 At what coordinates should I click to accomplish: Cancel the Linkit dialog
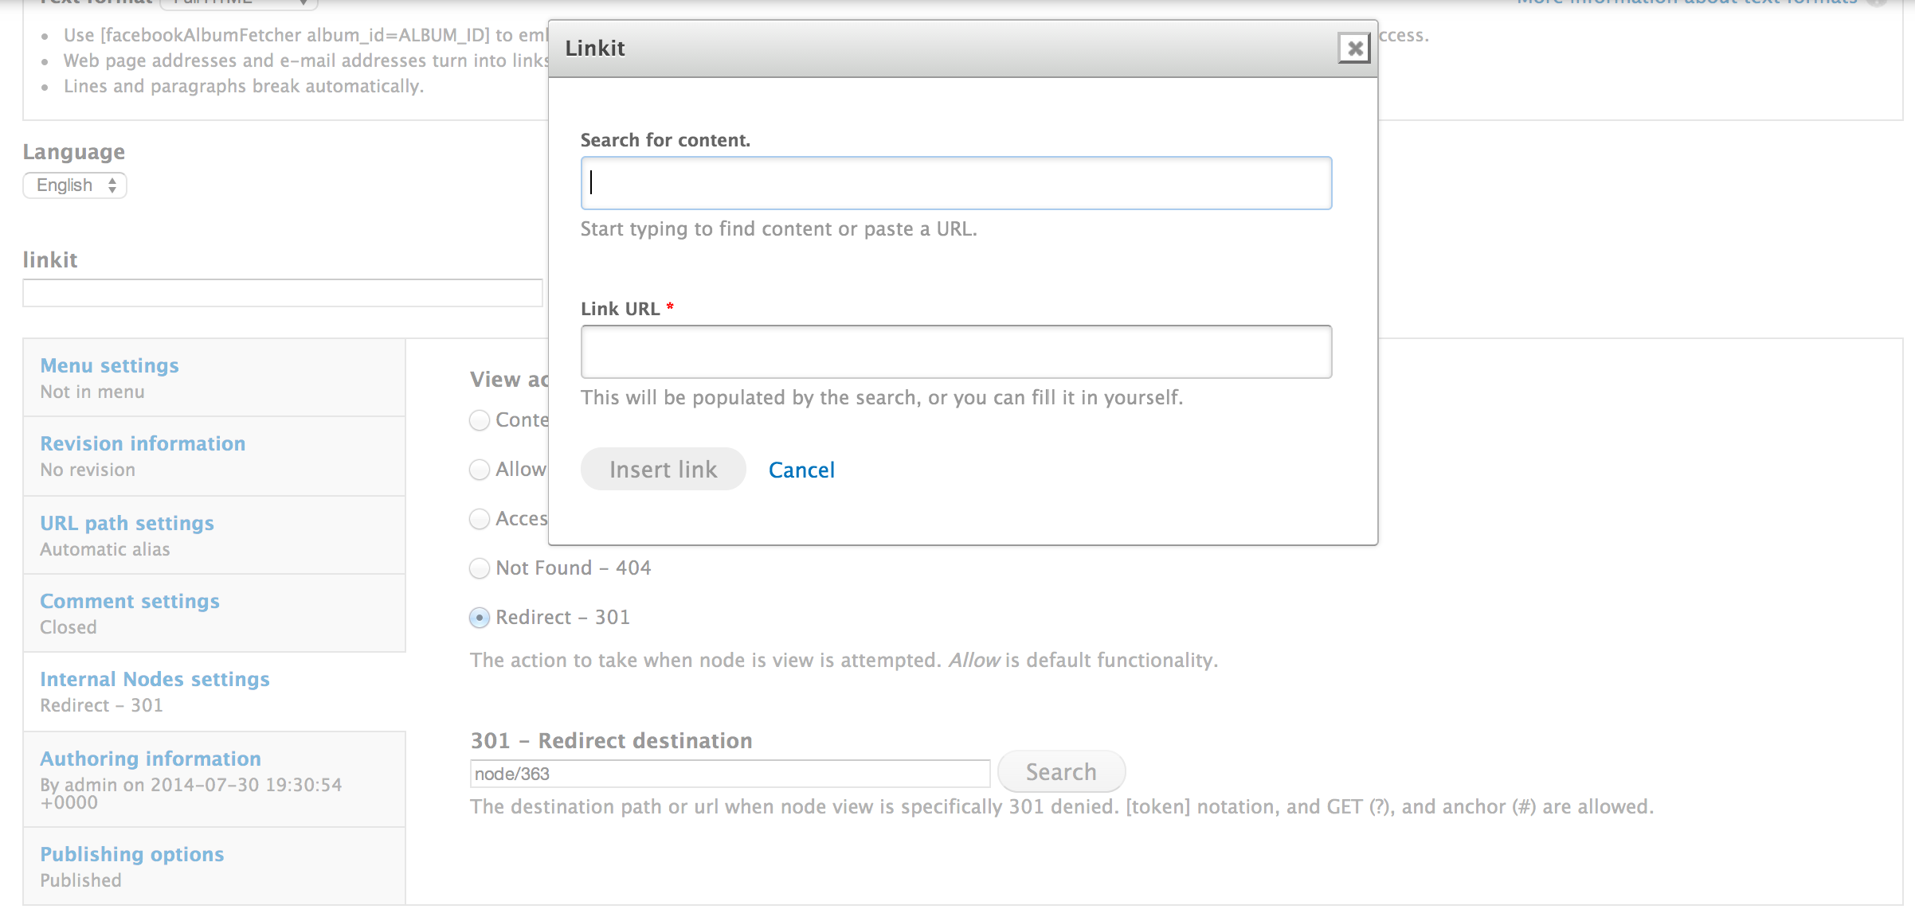coord(801,470)
